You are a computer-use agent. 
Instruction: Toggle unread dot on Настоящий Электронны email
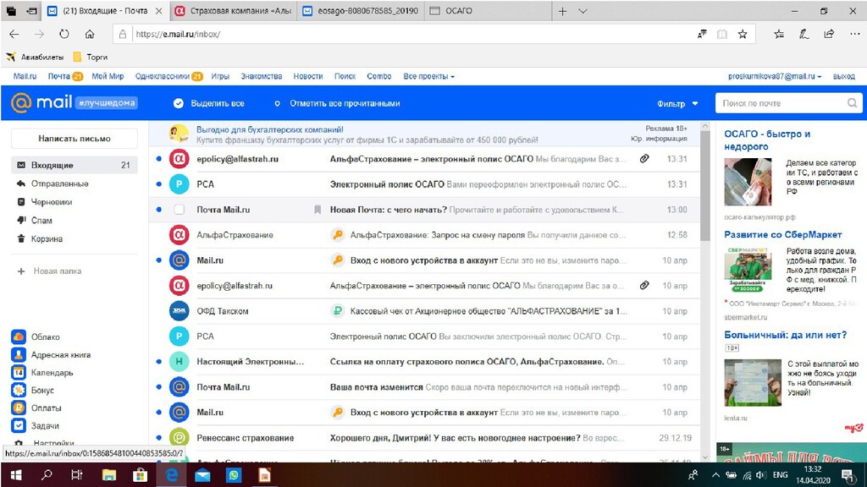[x=158, y=362]
